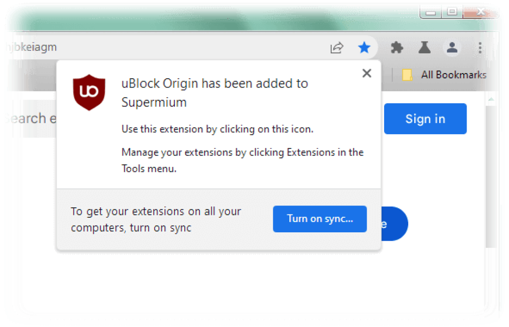Minimize the browser window
Viewport: 509px width, 327px height.
point(431,12)
